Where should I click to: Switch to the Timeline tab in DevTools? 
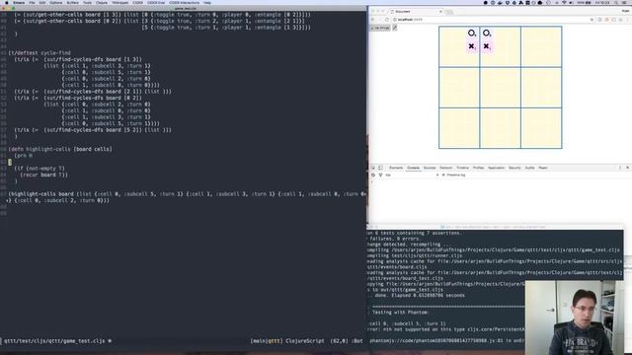463,168
